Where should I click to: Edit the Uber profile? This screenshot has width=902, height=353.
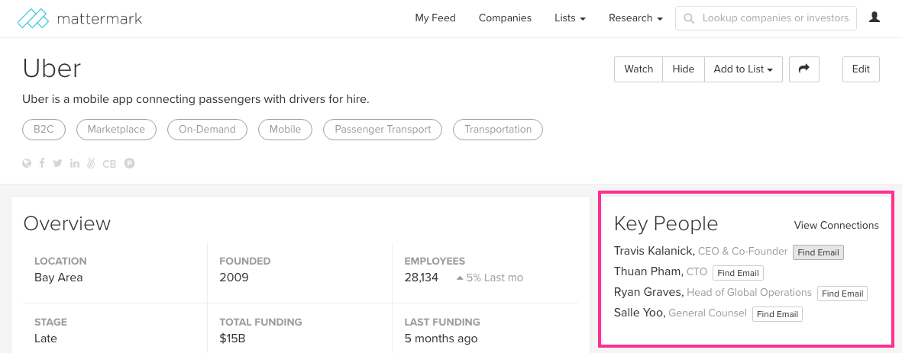click(x=861, y=69)
